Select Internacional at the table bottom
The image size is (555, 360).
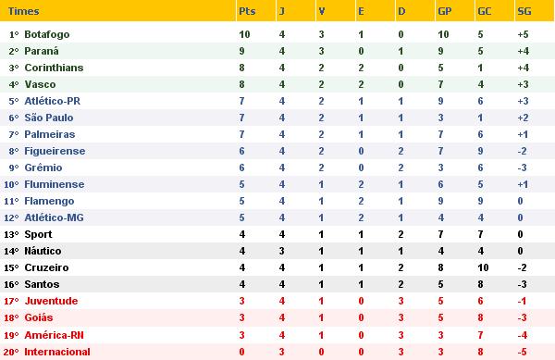57,352
